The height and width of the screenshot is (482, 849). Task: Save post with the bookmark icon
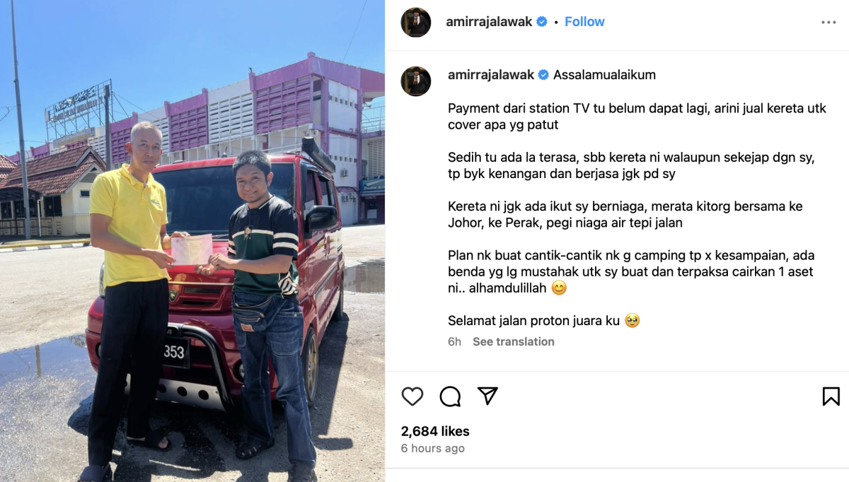[831, 396]
